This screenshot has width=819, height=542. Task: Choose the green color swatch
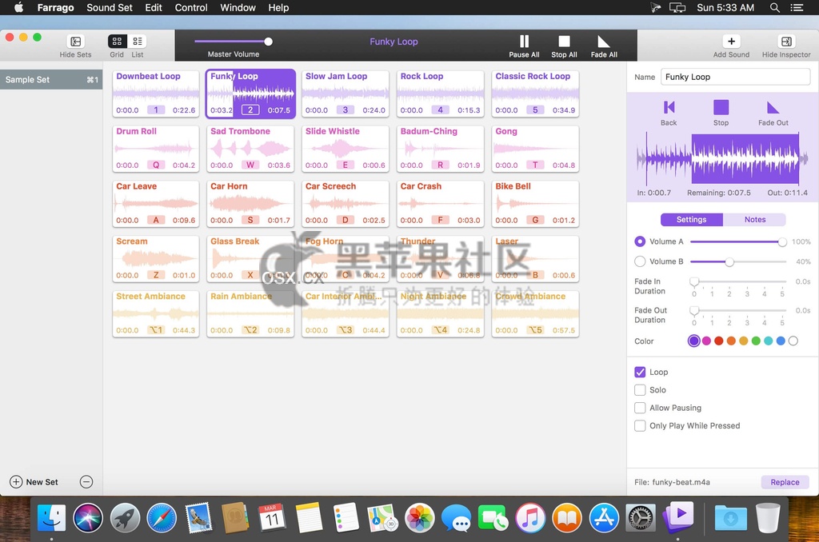click(x=756, y=341)
